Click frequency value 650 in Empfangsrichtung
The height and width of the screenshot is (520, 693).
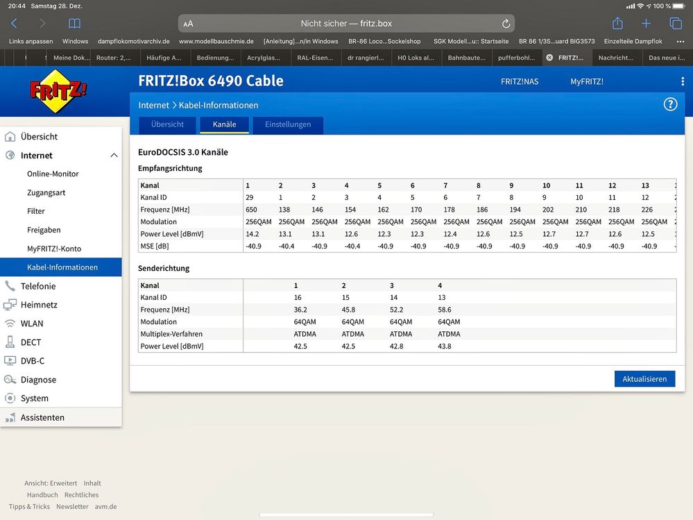[x=251, y=210]
